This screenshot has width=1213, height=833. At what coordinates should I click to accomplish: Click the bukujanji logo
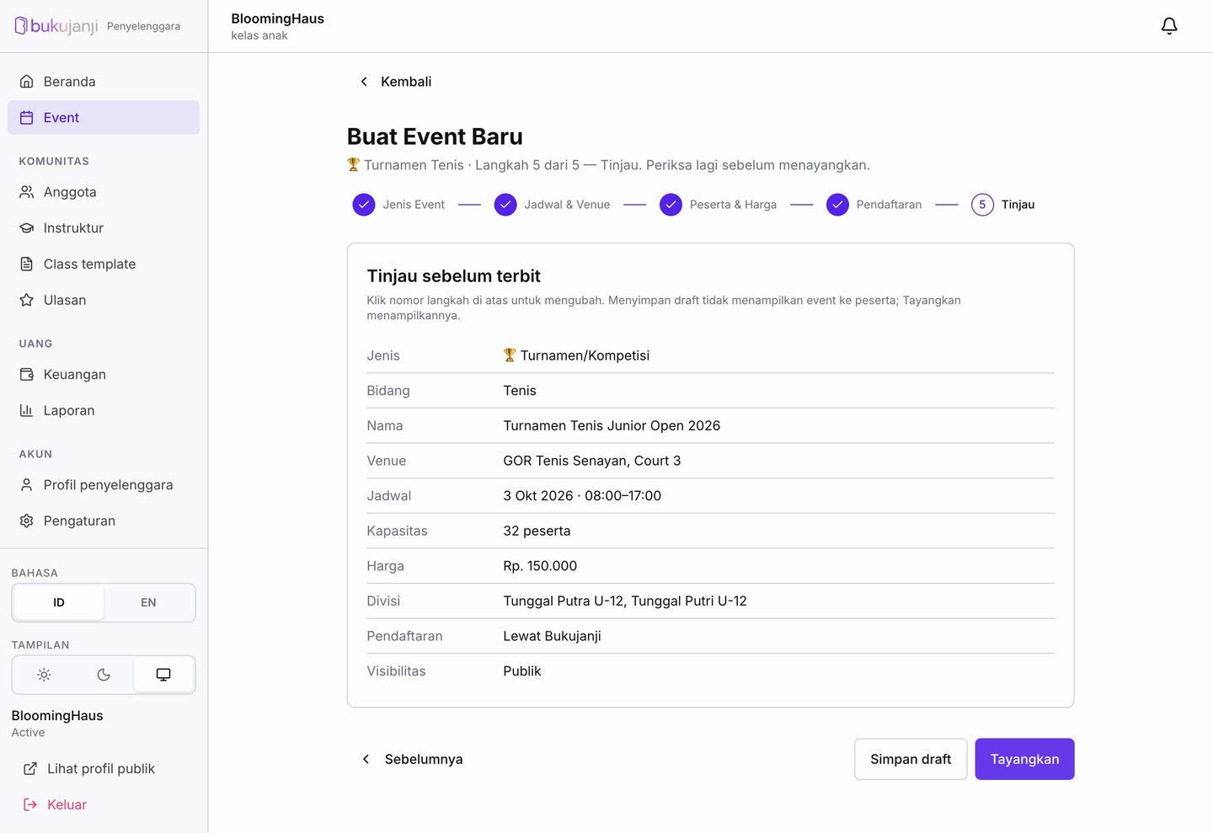pos(56,26)
